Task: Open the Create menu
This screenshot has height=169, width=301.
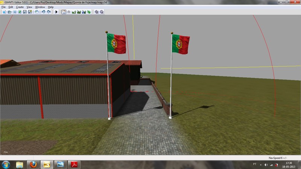Action: click(x=20, y=7)
